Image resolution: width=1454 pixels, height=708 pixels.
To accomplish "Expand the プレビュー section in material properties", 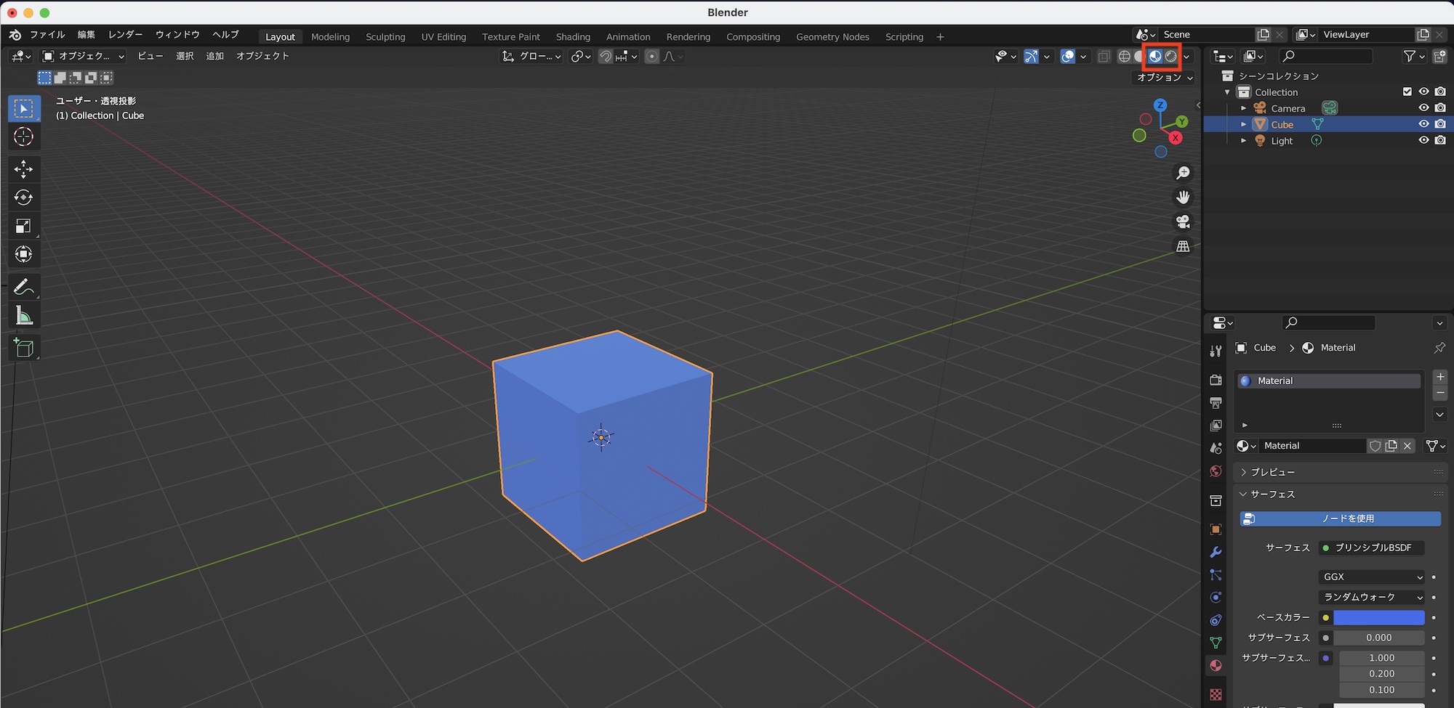I will tap(1269, 471).
